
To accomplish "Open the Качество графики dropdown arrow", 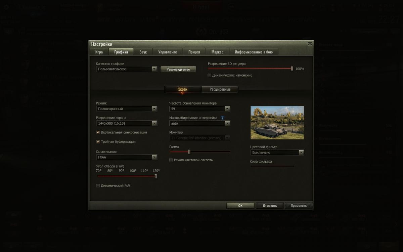I will 154,69.
